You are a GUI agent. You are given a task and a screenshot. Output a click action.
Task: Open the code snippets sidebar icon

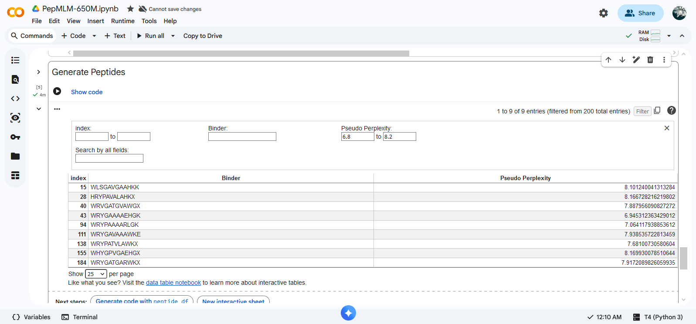[15, 99]
